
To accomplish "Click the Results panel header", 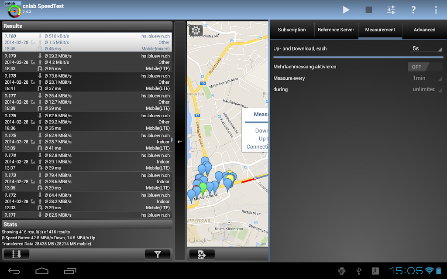I will tap(87, 26).
